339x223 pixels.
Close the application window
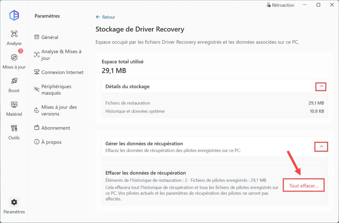[332, 5]
